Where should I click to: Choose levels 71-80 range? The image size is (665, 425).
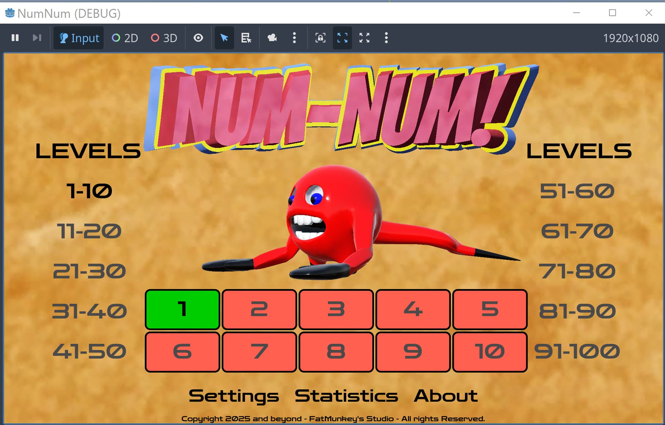click(577, 271)
